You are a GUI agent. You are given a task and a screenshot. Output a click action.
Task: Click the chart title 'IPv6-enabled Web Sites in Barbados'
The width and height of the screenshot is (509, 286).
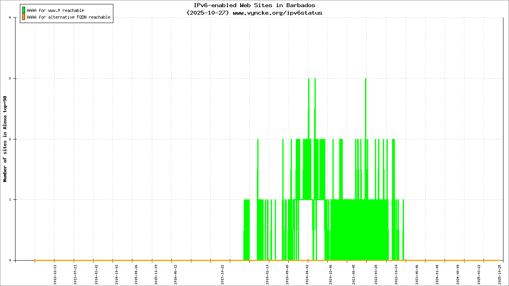pos(254,6)
